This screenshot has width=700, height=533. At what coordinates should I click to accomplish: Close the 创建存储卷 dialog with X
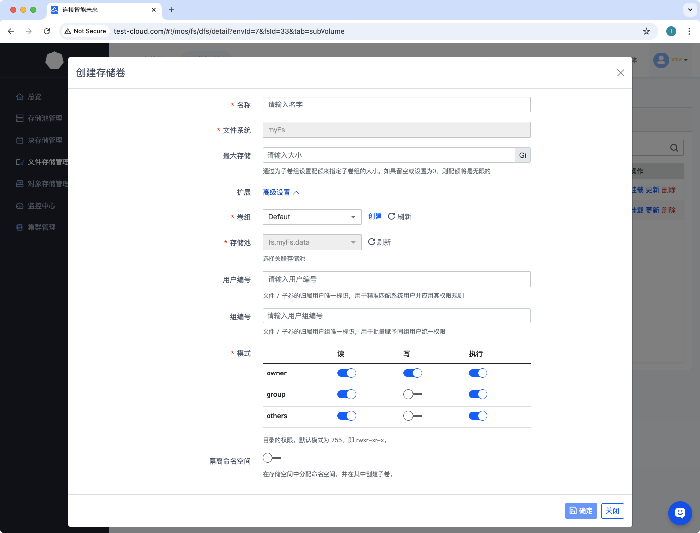coord(620,73)
